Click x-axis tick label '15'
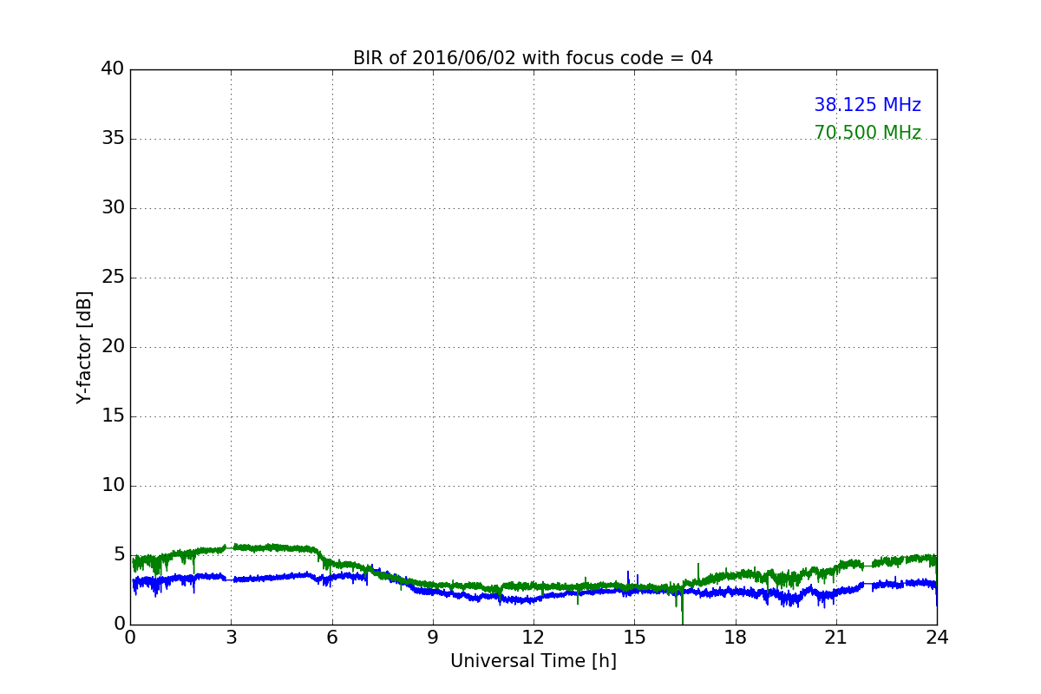 [634, 638]
